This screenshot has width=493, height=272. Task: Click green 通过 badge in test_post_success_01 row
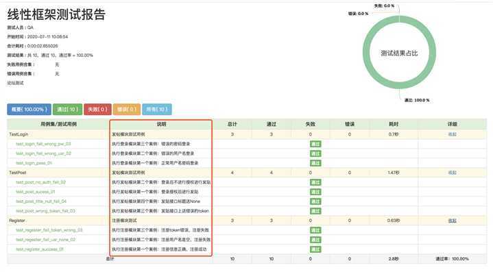[315, 192]
